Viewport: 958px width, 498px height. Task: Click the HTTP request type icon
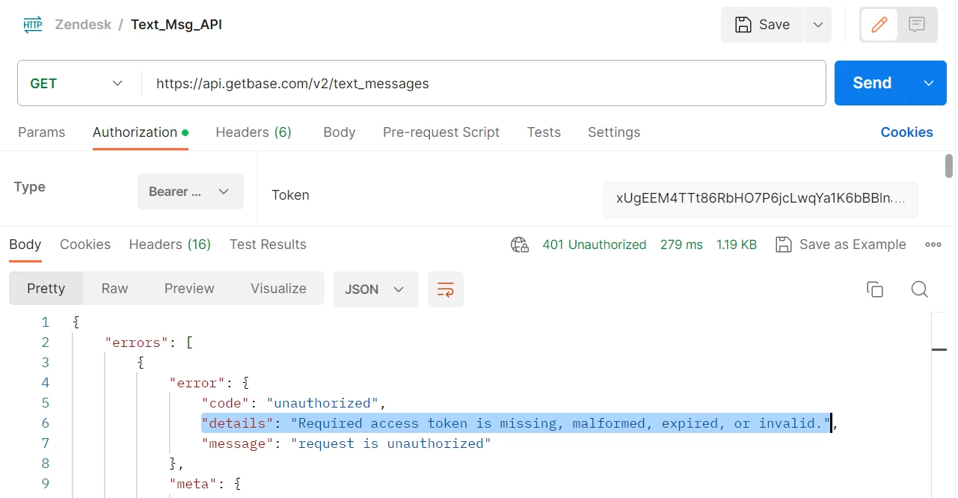coord(33,25)
